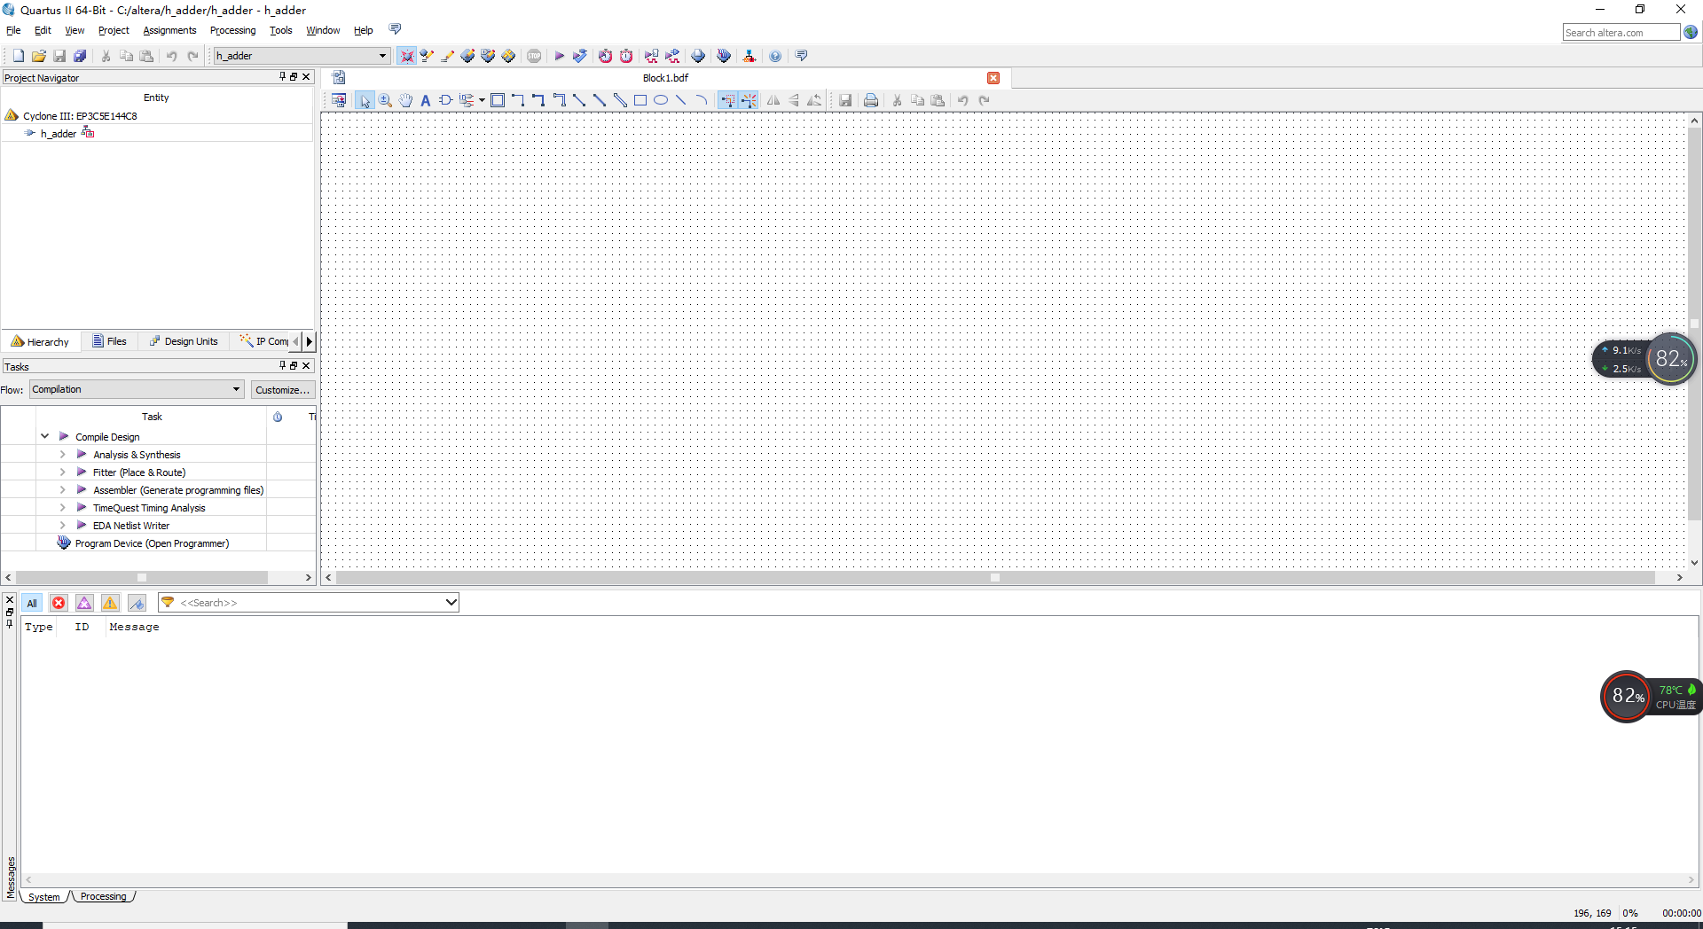Click the Analysis & Synthesis toolbar icon
Viewport: 1703px width, 929px height.
[579, 56]
